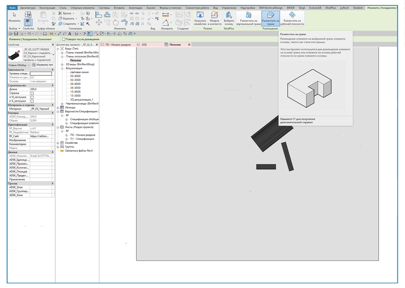Select the Offset tool
This screenshot has width=405, height=288.
[107, 14]
